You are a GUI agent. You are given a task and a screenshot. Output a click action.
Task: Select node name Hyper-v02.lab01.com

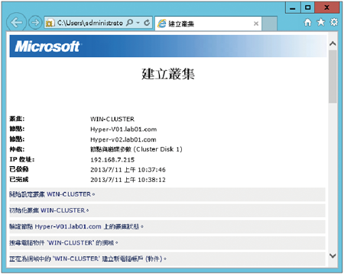pyautogui.click(x=123, y=139)
